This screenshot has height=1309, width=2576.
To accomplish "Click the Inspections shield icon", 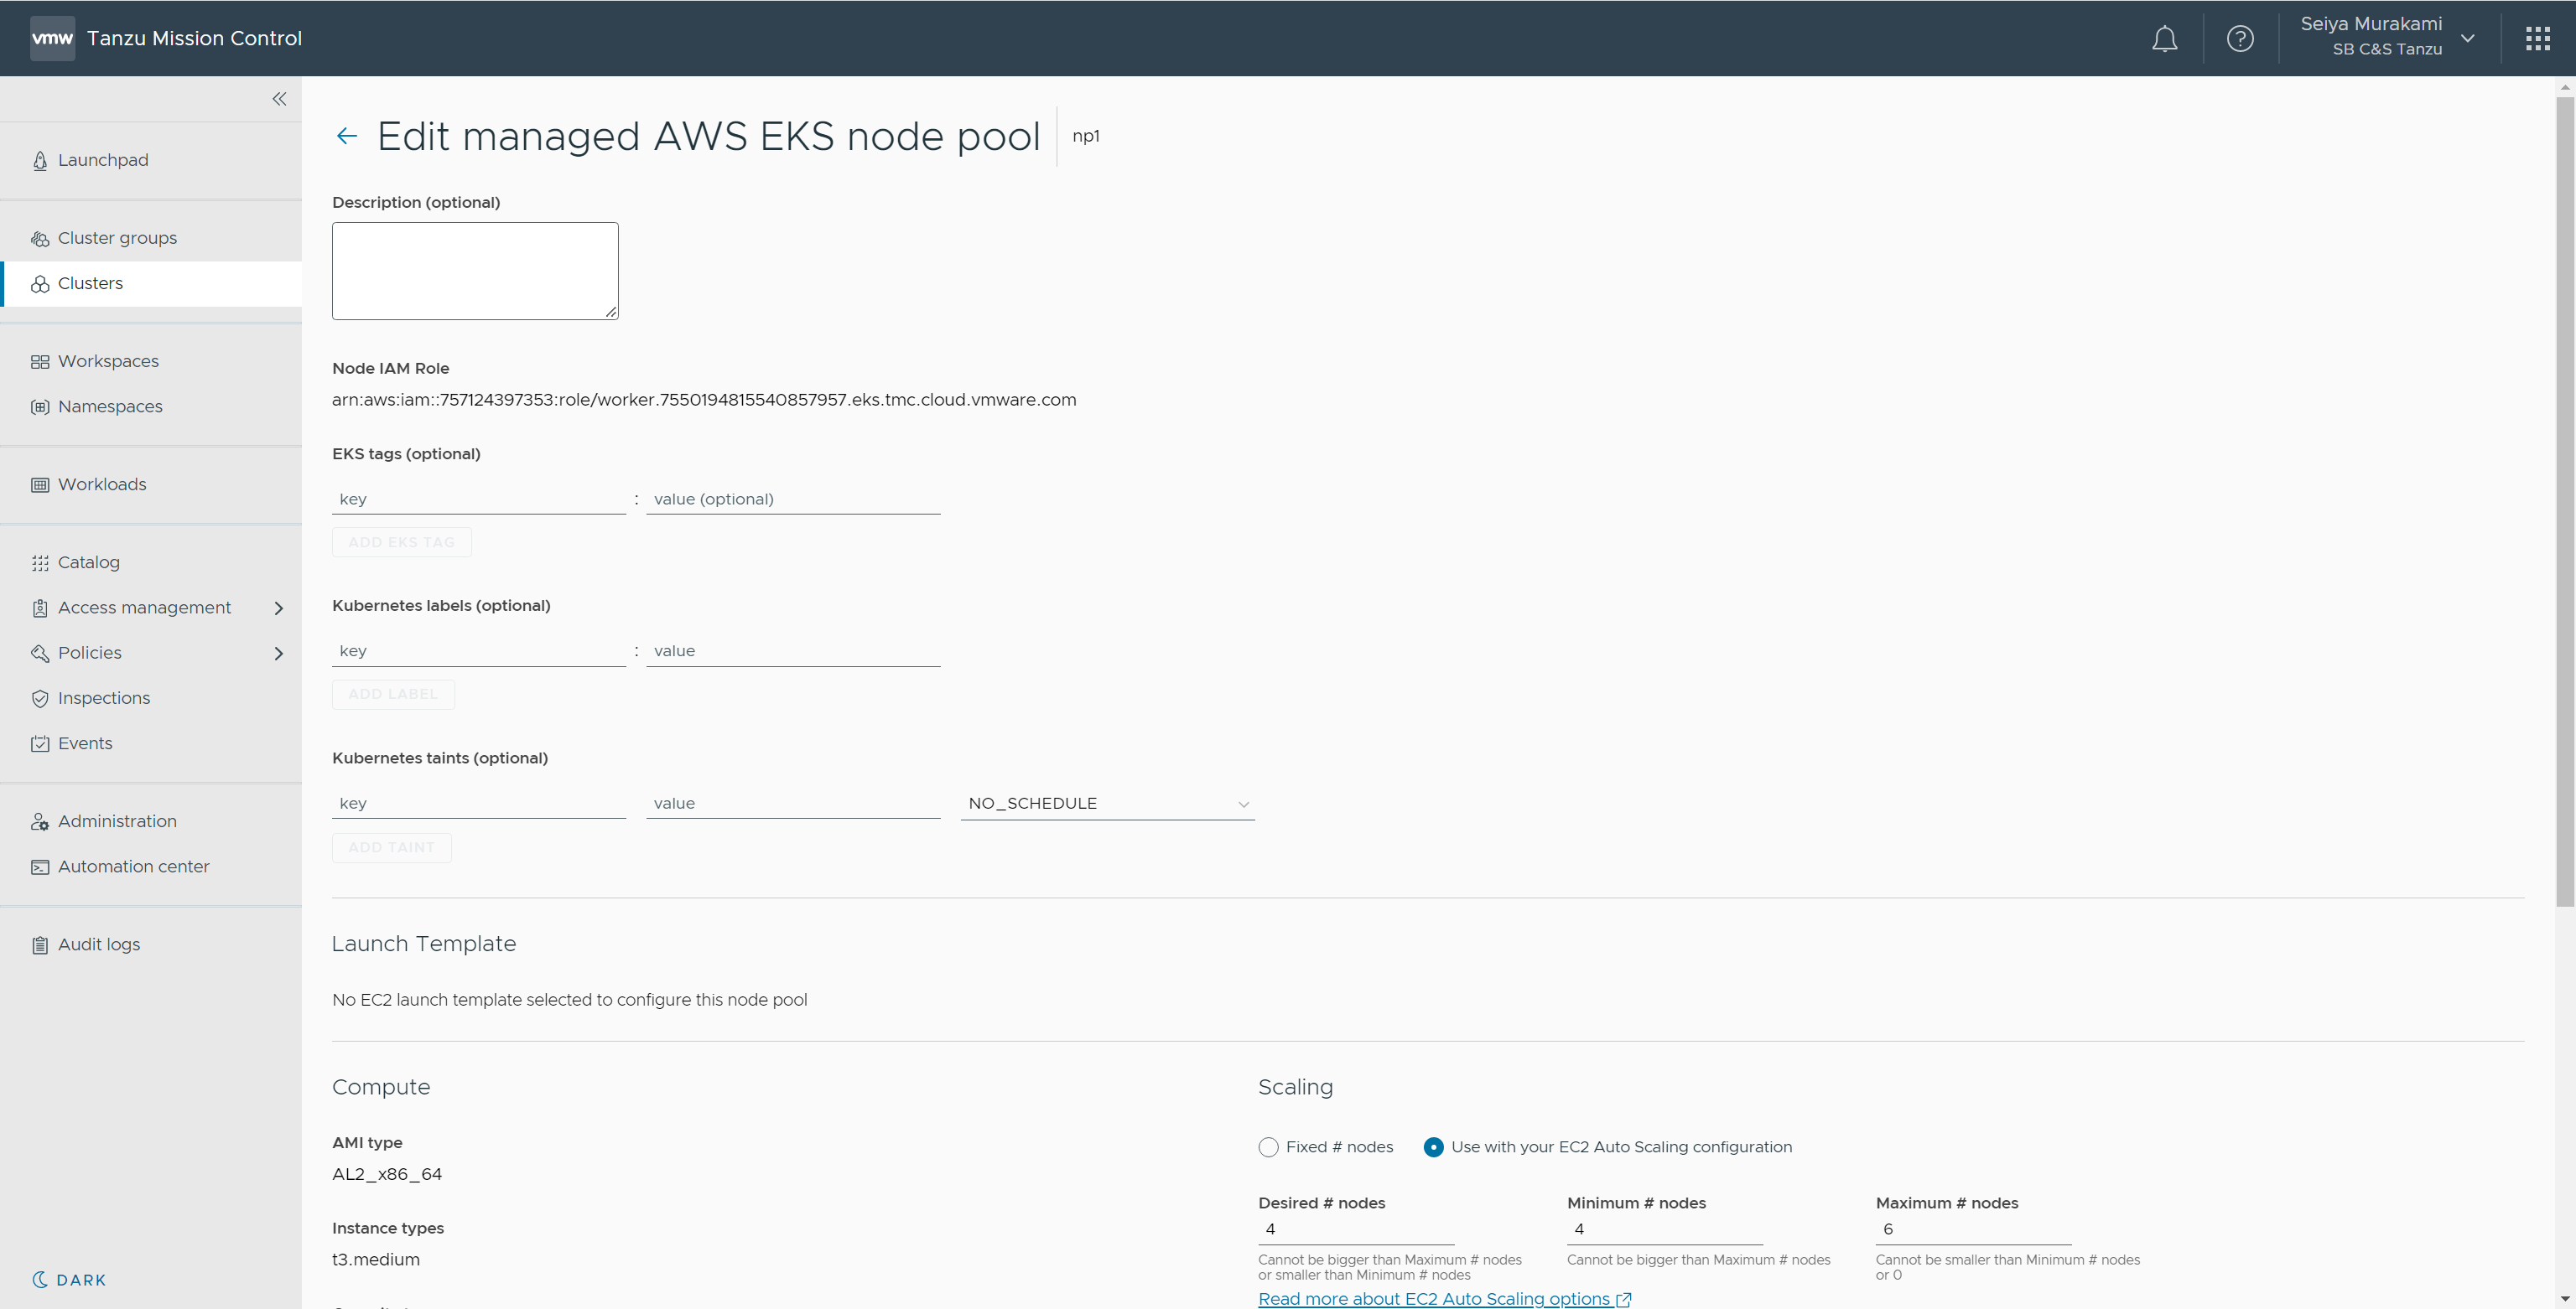I will click(x=40, y=698).
